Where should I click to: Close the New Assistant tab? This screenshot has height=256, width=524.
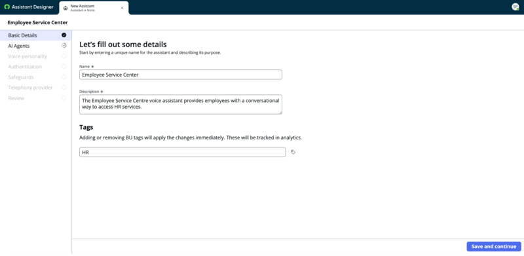coord(122,8)
